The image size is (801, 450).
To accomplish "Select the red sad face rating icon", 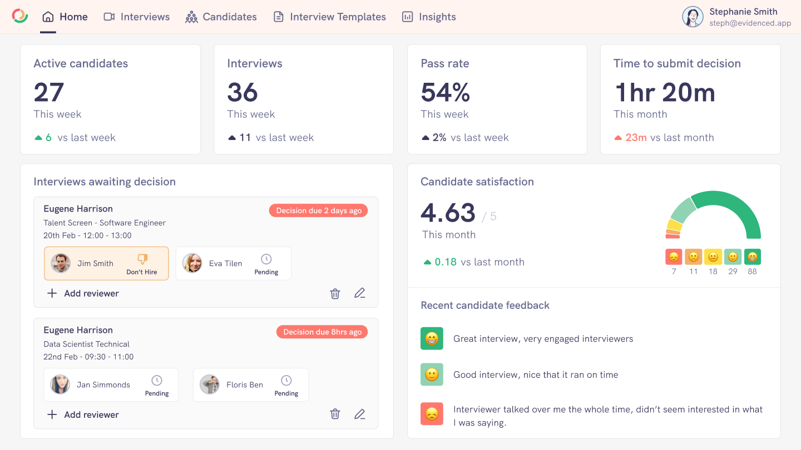I will 674,257.
